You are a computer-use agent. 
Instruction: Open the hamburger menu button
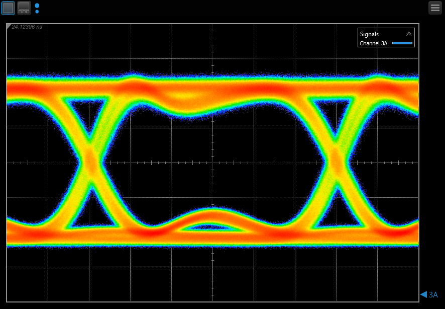[435, 8]
